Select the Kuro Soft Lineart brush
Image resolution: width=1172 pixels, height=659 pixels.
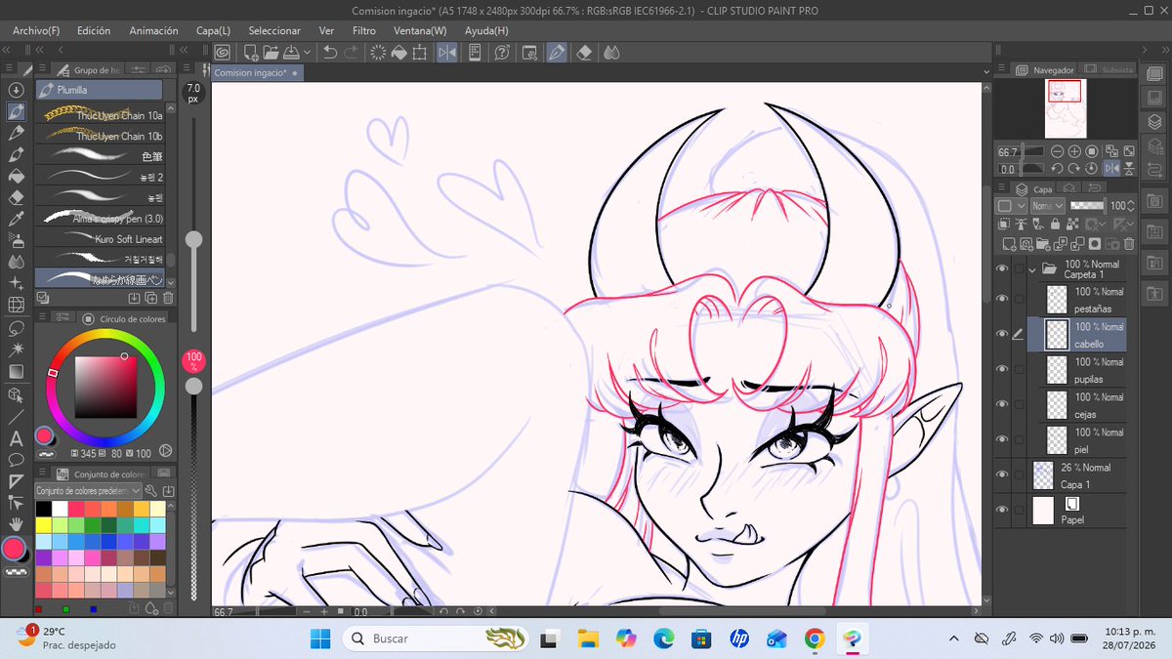point(101,238)
